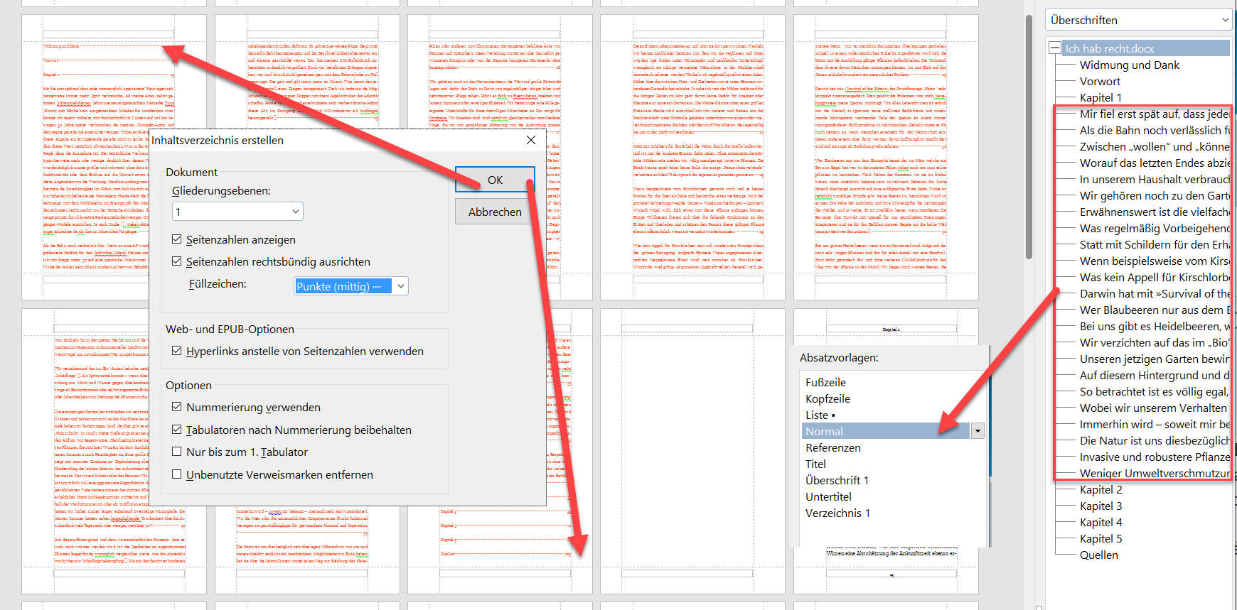Select Widmung und Dank heading
This screenshot has height=610, width=1237.
[x=1129, y=65]
